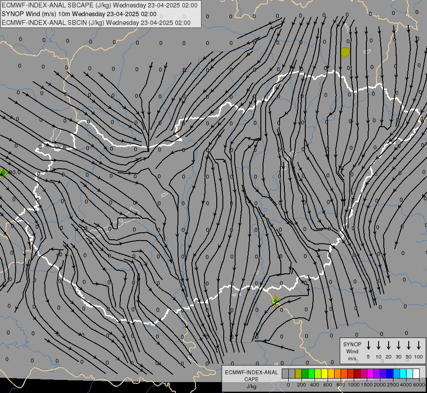Select the olive swatch in the CAPE legend

(x=298, y=373)
